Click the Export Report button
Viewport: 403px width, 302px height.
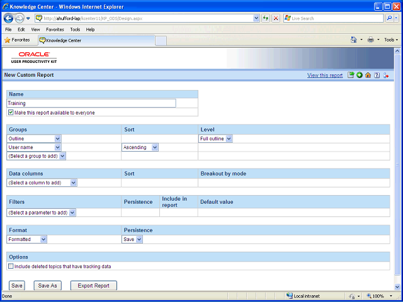(94, 286)
